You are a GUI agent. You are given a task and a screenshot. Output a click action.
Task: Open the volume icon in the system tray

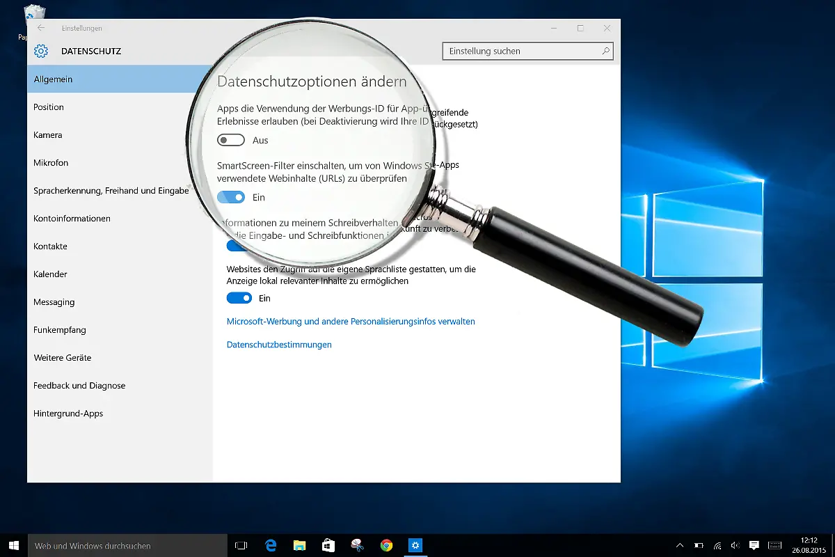pos(735,546)
